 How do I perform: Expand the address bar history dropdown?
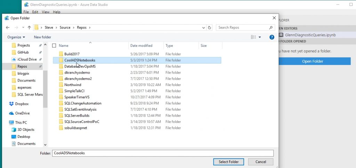point(203,27)
